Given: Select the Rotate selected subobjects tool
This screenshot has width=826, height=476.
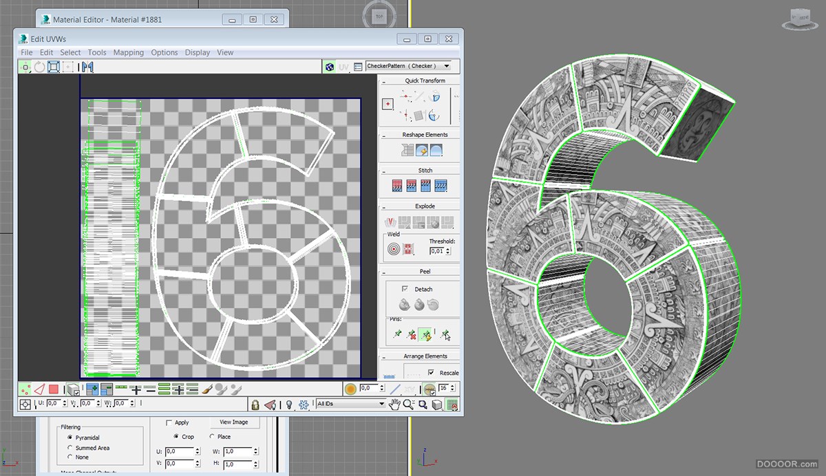Looking at the screenshot, I should click(39, 67).
